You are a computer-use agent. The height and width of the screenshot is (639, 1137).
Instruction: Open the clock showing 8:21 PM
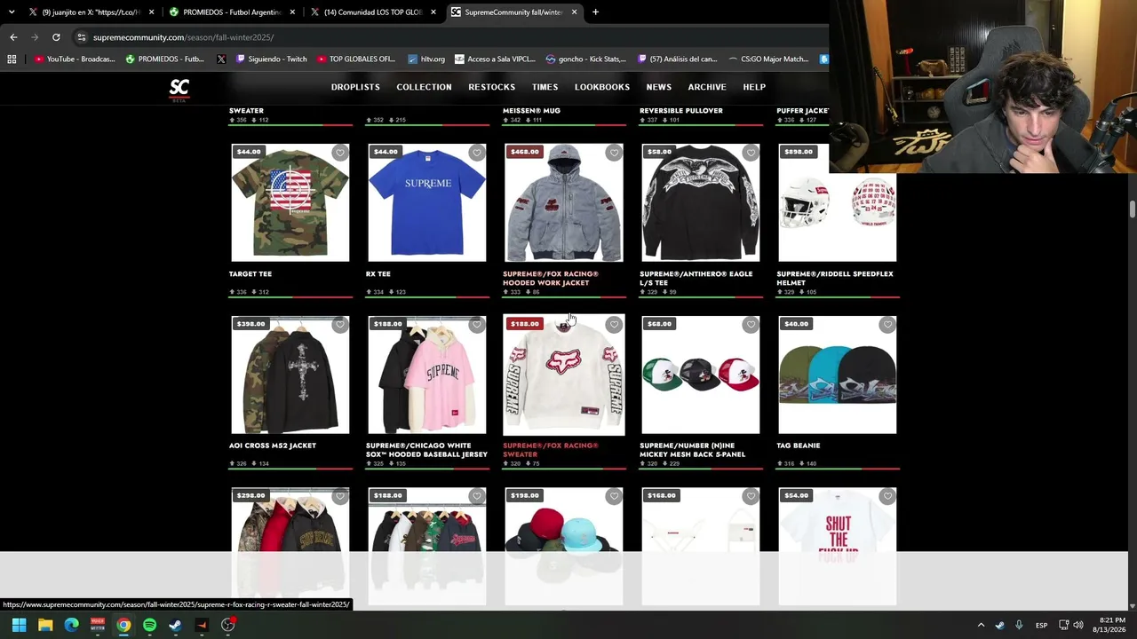[x=1109, y=625]
